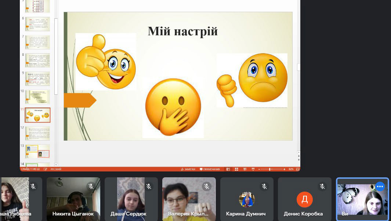Switch to Normal view in status bar

click(x=228, y=169)
